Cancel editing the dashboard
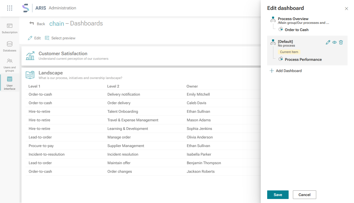 click(304, 195)
